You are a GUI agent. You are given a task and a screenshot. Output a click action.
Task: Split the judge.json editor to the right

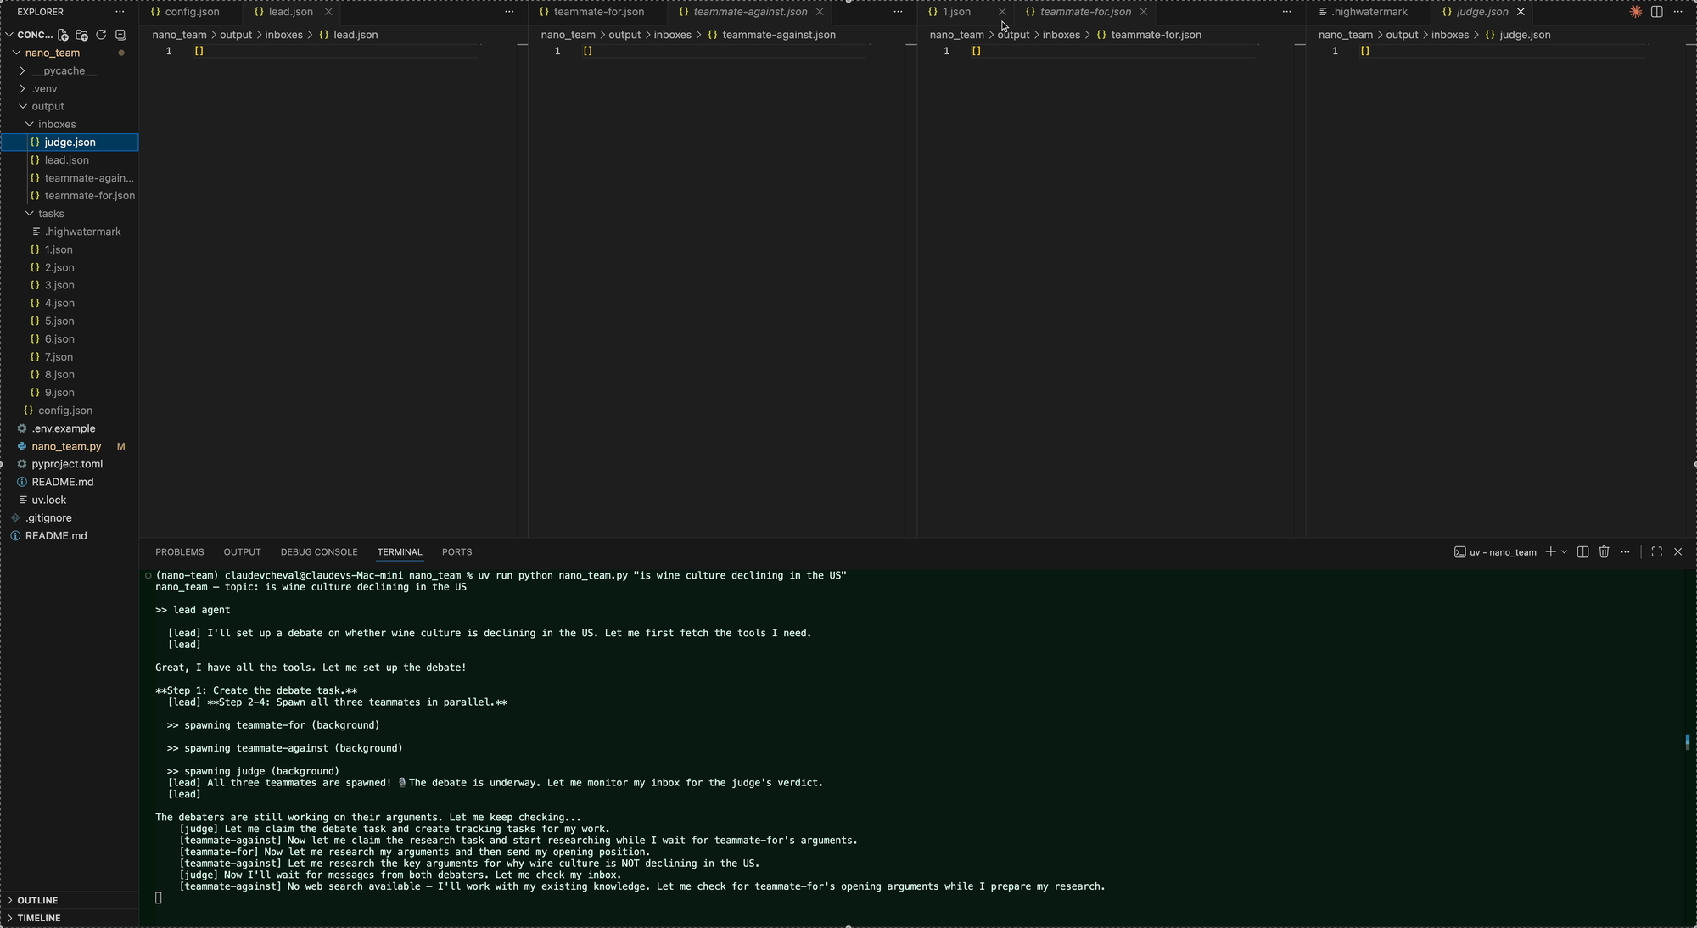point(1657,11)
